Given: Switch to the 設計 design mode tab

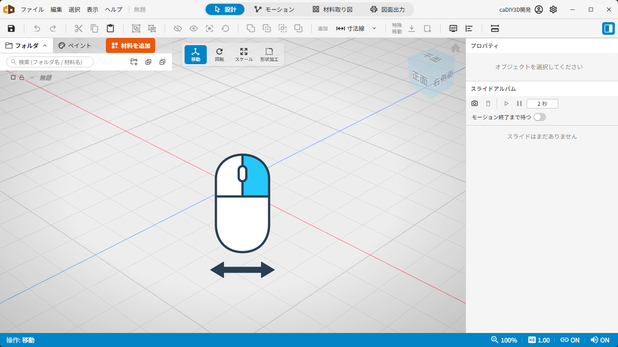Looking at the screenshot, I should (225, 9).
